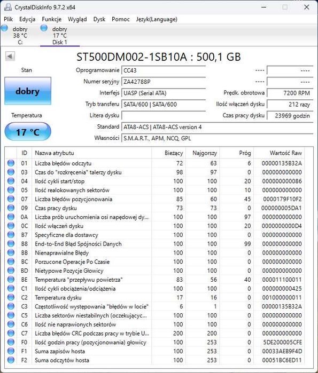Open the Dysk menu
The image size is (318, 373).
point(99,19)
